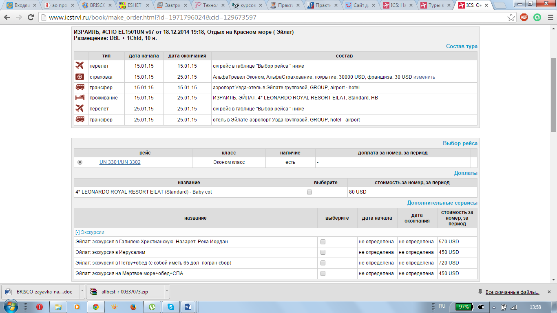557x313 pixels.
Task: Switch to Chrome in the taskbar
Action: point(96,307)
